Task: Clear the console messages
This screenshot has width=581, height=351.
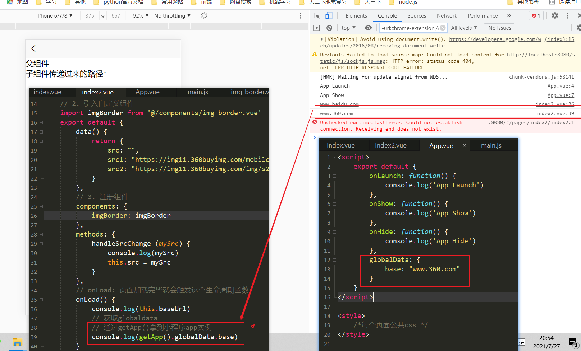Action: coord(329,28)
